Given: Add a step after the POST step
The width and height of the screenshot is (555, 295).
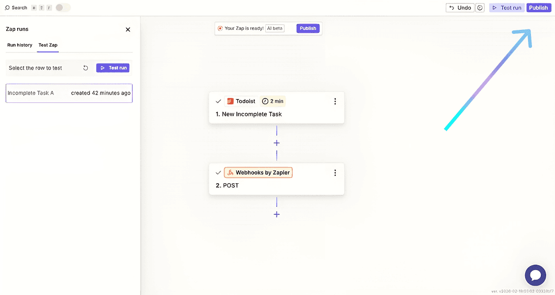Looking at the screenshot, I should (277, 214).
